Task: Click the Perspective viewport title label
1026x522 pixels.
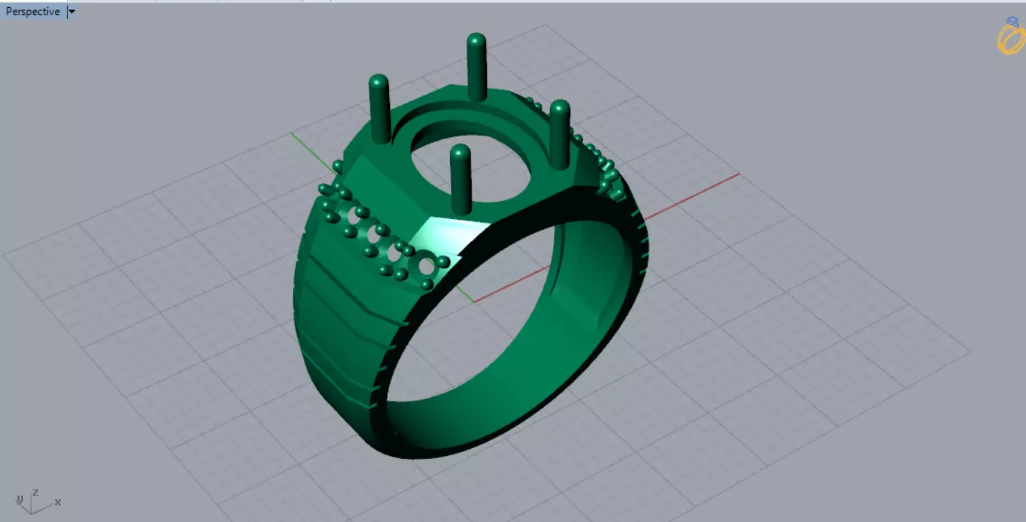Action: tap(33, 11)
